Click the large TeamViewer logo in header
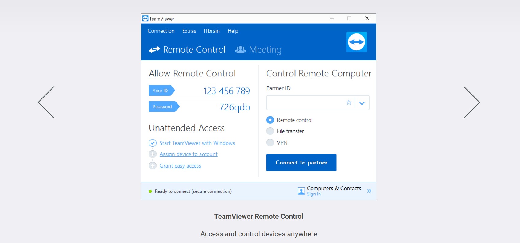520x243 pixels. (356, 42)
